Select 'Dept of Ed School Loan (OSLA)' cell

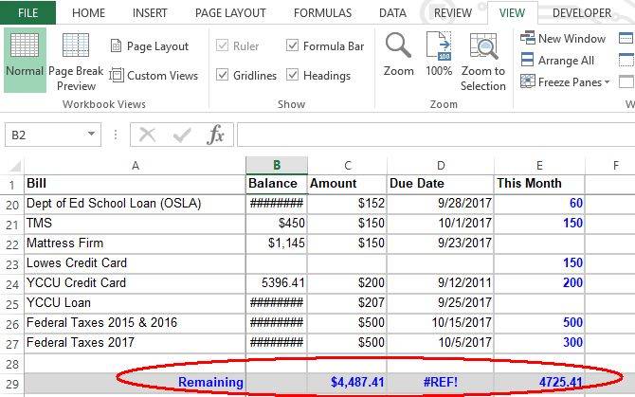pyautogui.click(x=135, y=204)
